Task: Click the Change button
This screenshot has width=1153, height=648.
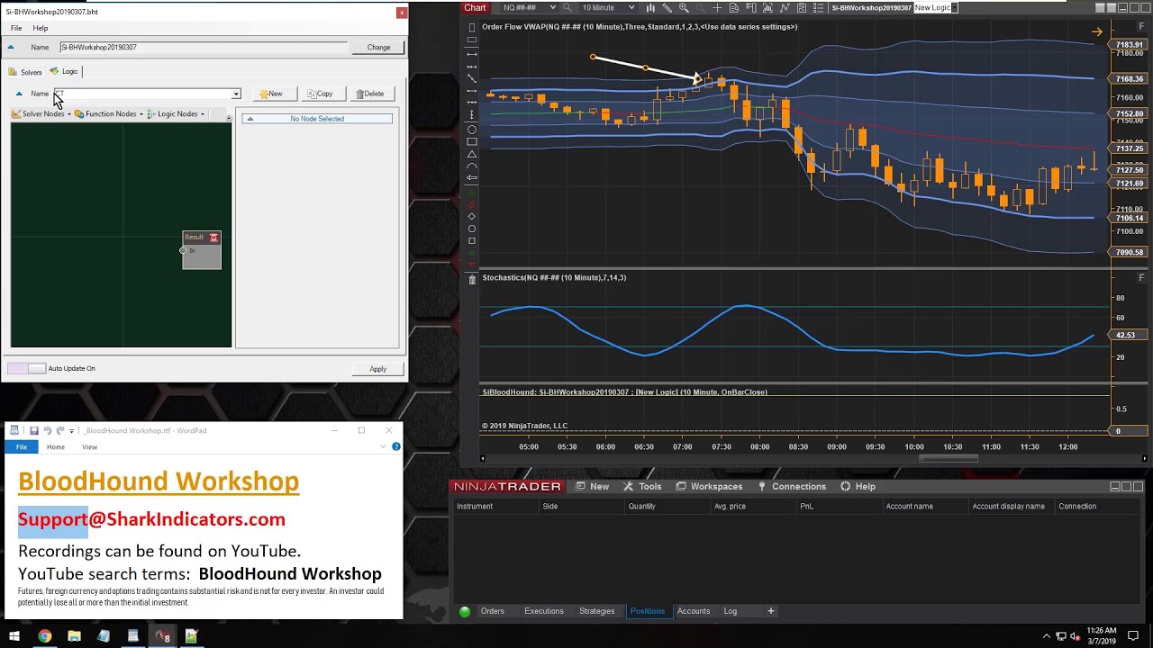Action: [378, 47]
